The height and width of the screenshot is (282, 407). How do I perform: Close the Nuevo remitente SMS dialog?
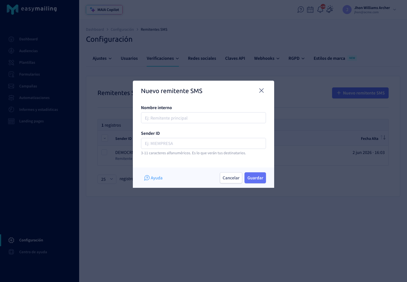(x=261, y=91)
